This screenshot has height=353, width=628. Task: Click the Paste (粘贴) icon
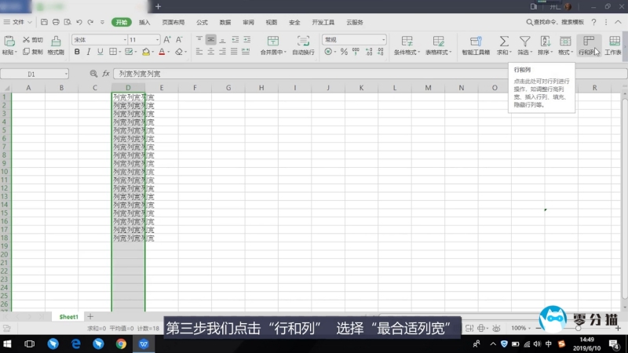coord(9,41)
